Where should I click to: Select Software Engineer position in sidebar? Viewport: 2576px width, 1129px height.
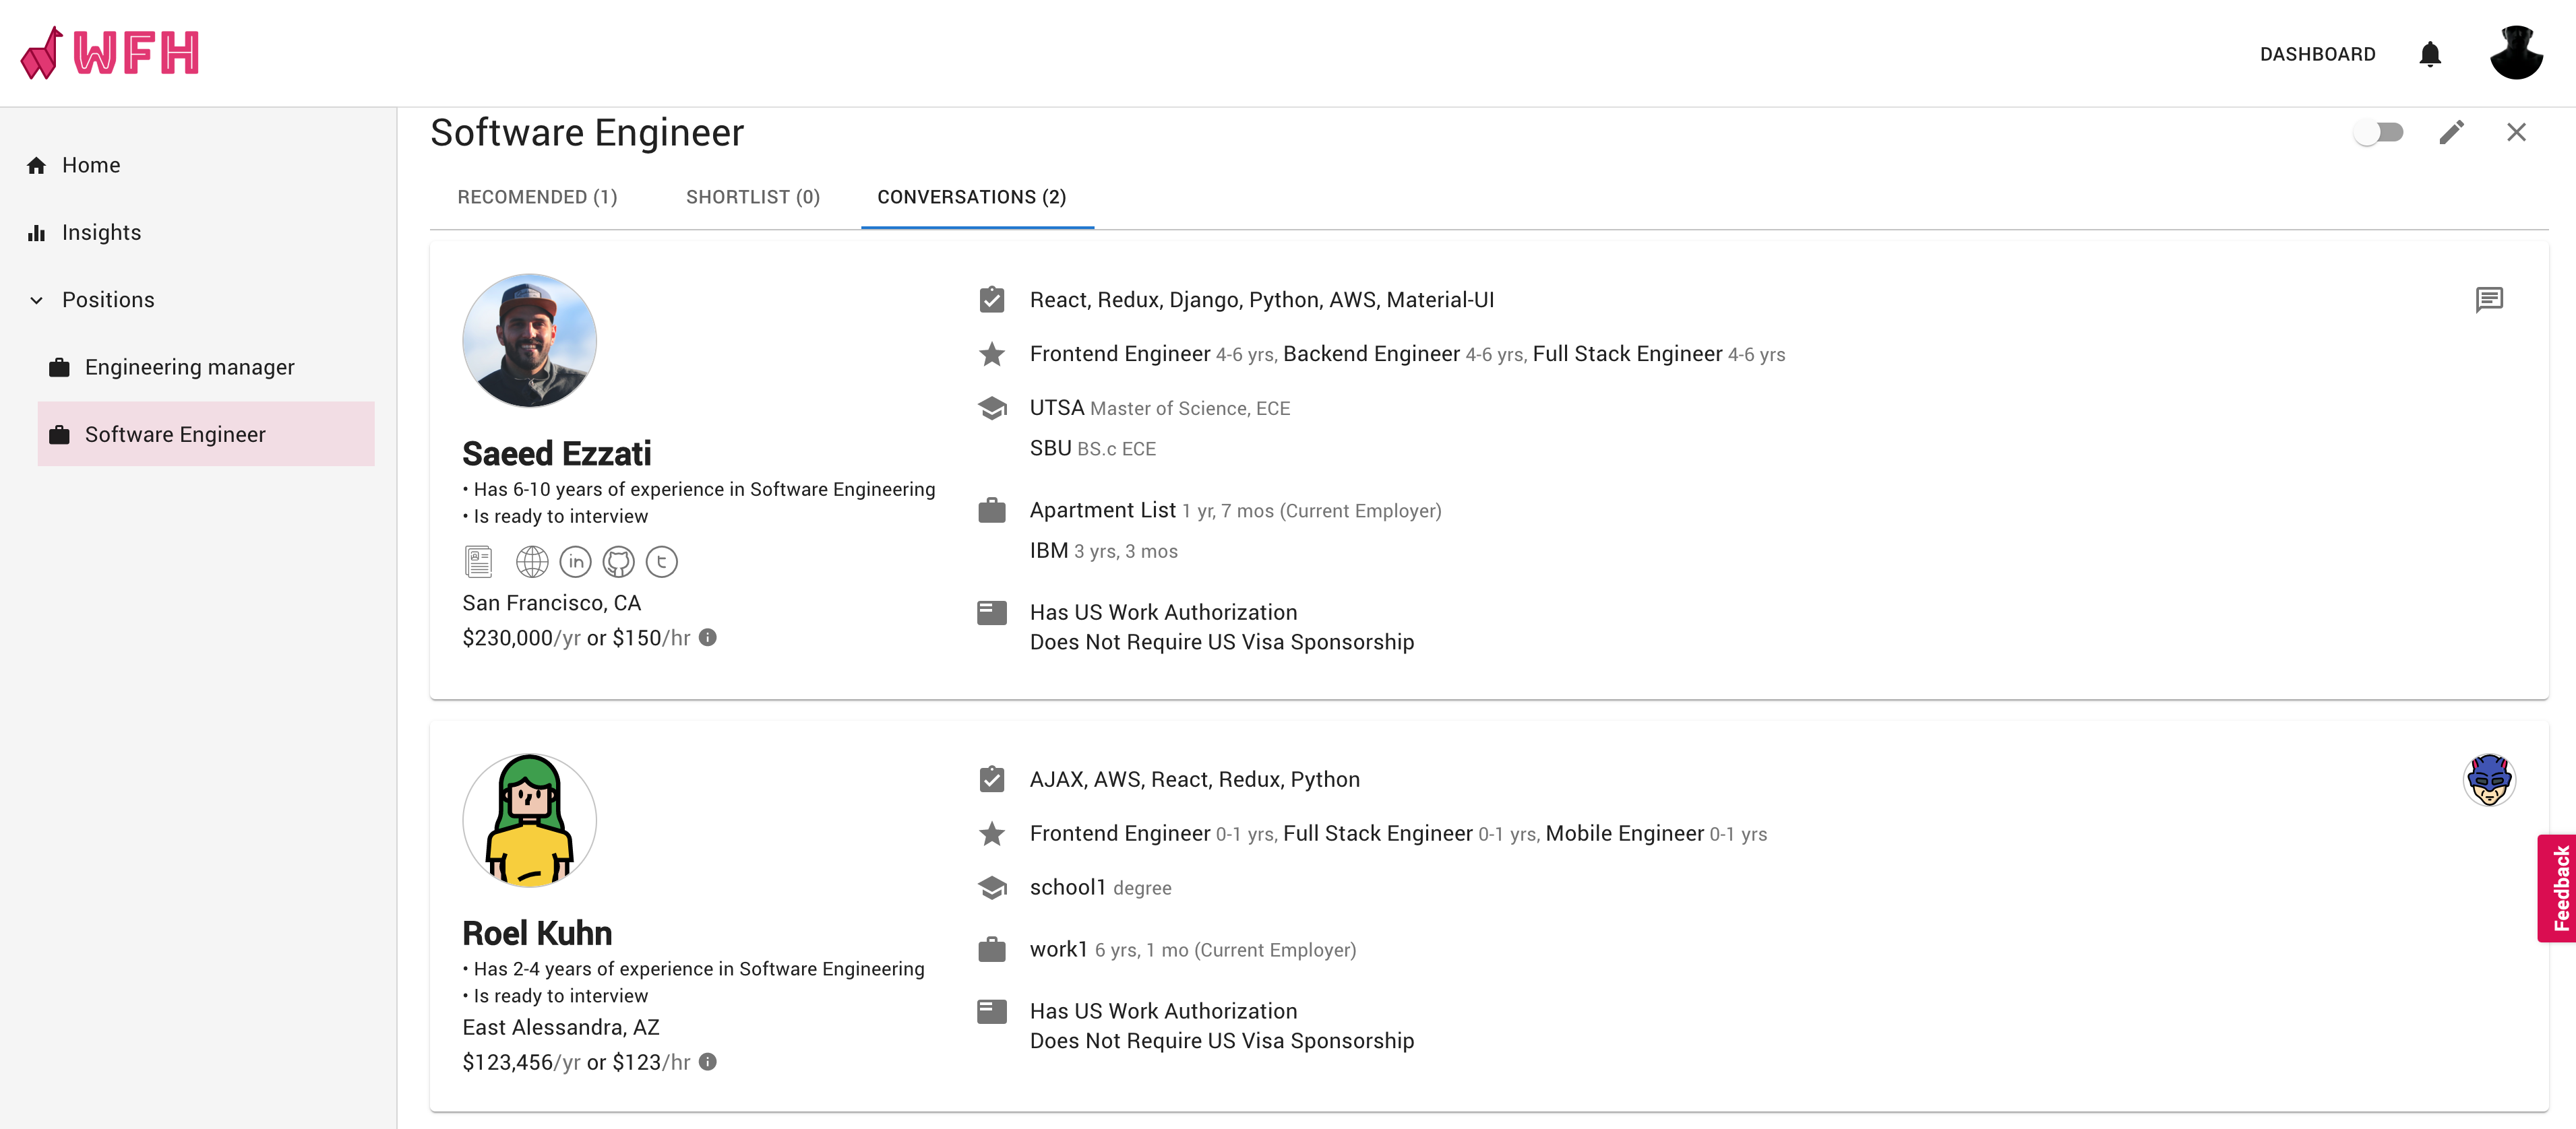click(x=206, y=434)
